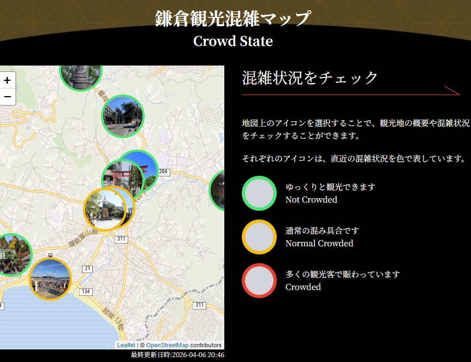Click the ゆっくりと観光できます legend label
This screenshot has width=471, height=362.
(330, 187)
